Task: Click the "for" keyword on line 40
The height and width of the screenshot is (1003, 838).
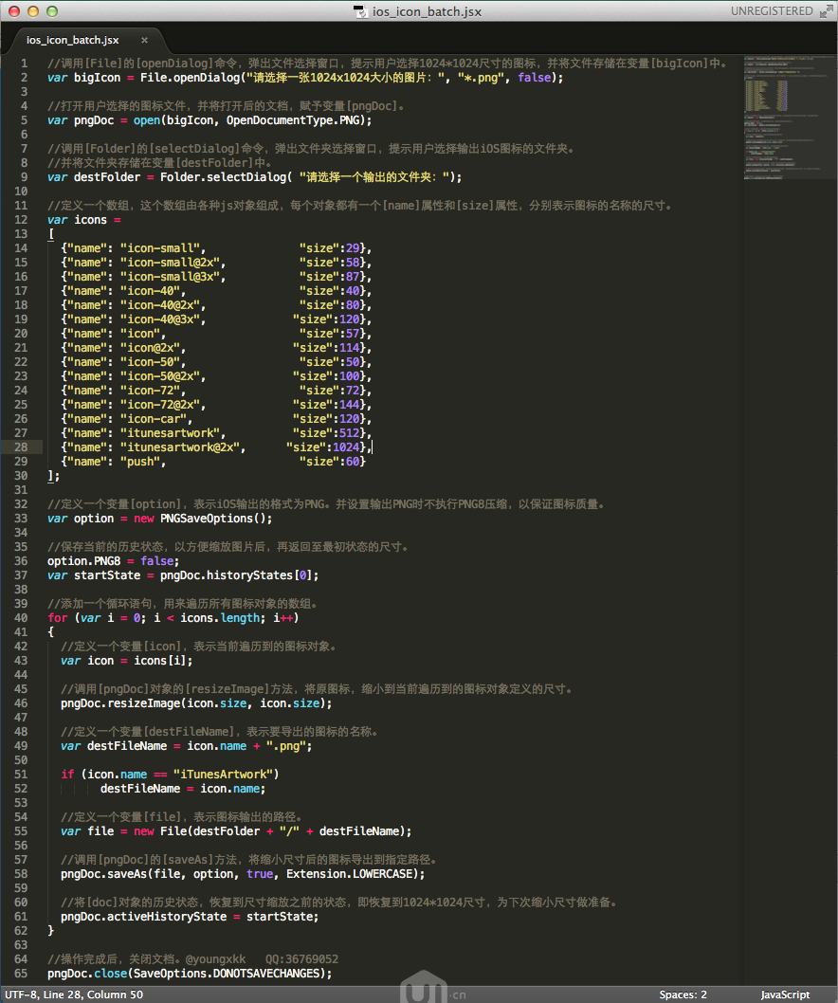Action: [x=58, y=618]
